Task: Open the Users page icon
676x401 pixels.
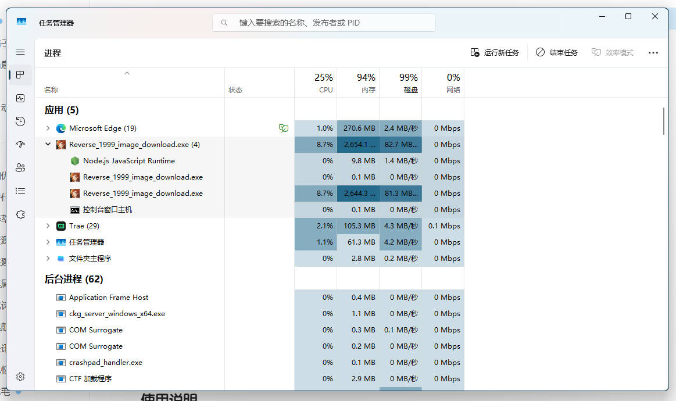Action: click(20, 168)
